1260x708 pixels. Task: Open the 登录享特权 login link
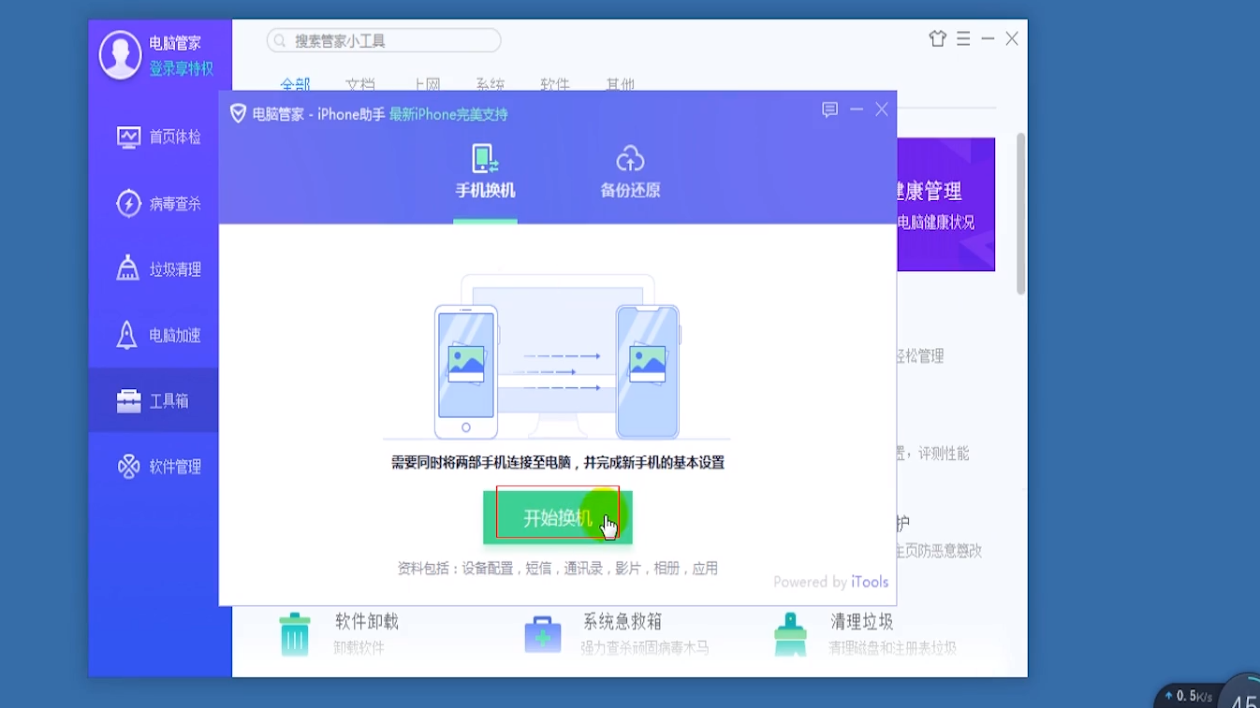pos(182,68)
